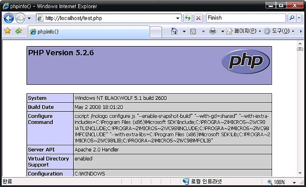Expand the feeds dropdown arrow

click(203, 31)
